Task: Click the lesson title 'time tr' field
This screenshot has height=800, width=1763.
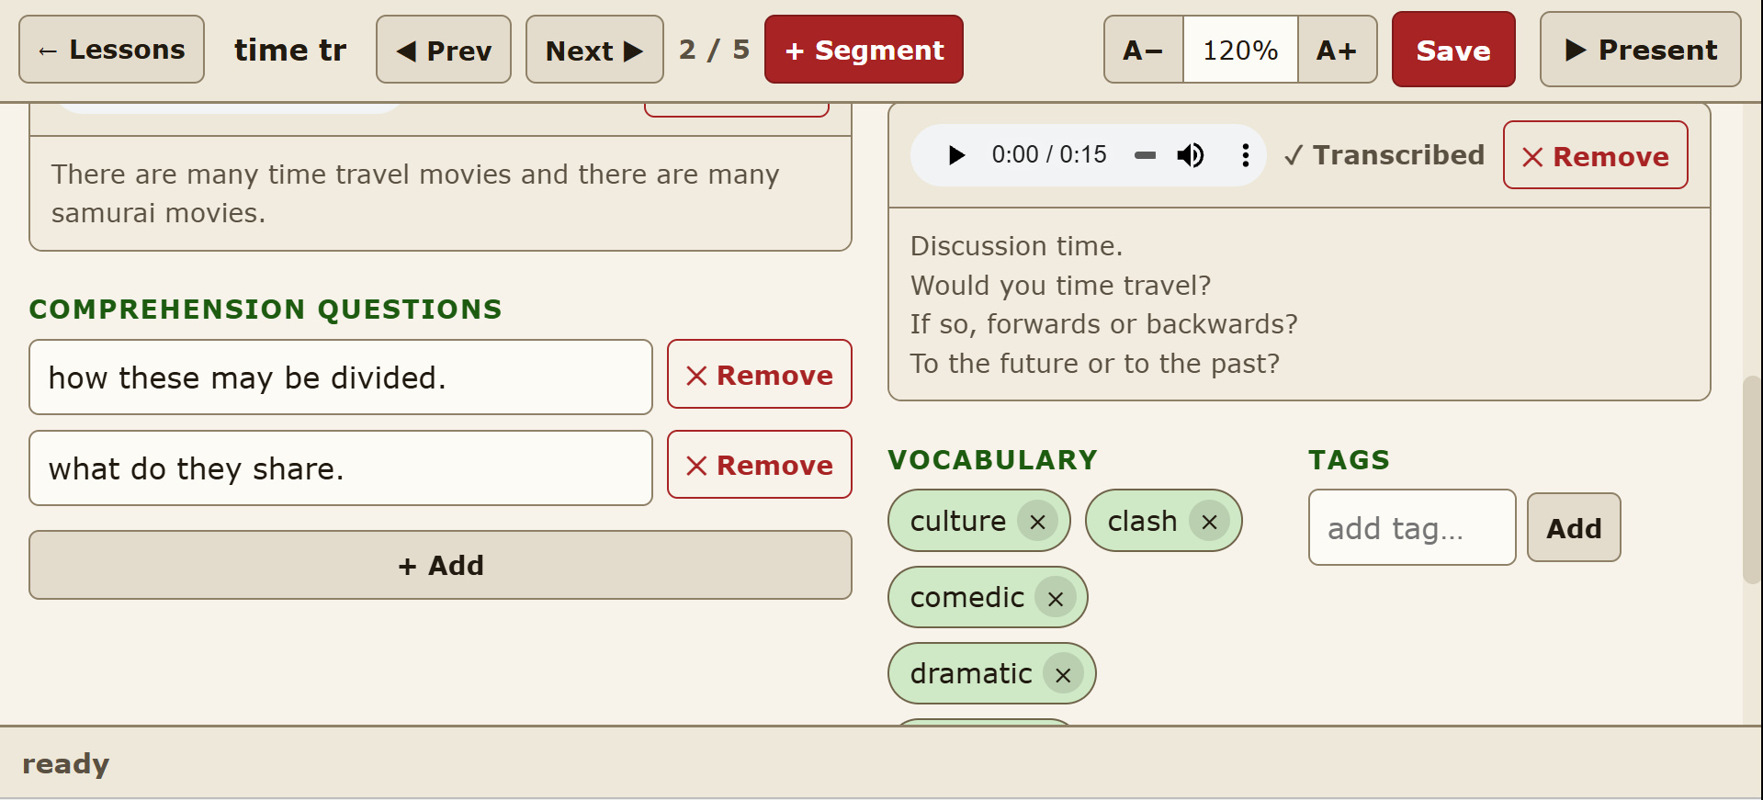Action: coord(290,50)
